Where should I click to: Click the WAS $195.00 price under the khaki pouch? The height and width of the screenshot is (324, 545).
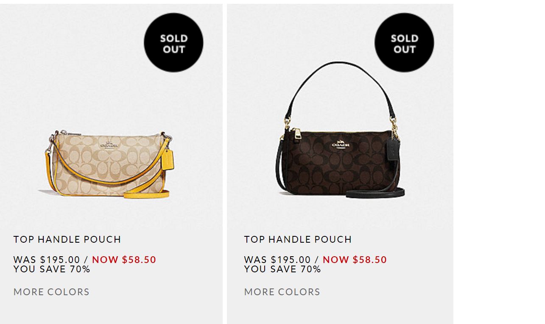tap(47, 260)
